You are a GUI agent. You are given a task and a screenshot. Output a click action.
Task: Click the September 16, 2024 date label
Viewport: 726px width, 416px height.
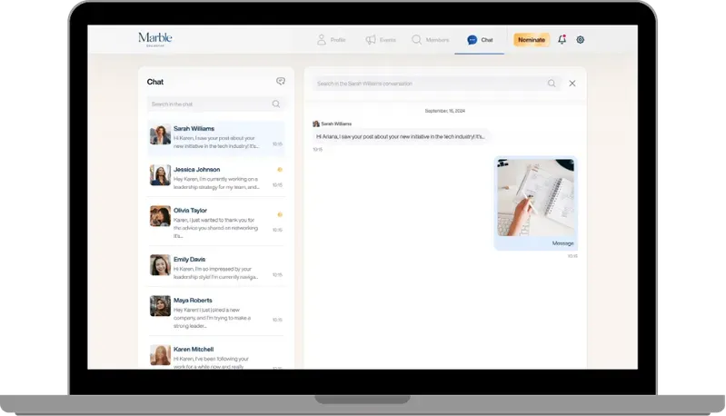pyautogui.click(x=445, y=111)
